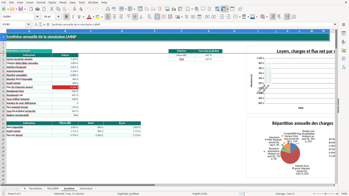The width and height of the screenshot is (349, 196).
Task: Open the Sheet menu
Action: coord(63,2)
